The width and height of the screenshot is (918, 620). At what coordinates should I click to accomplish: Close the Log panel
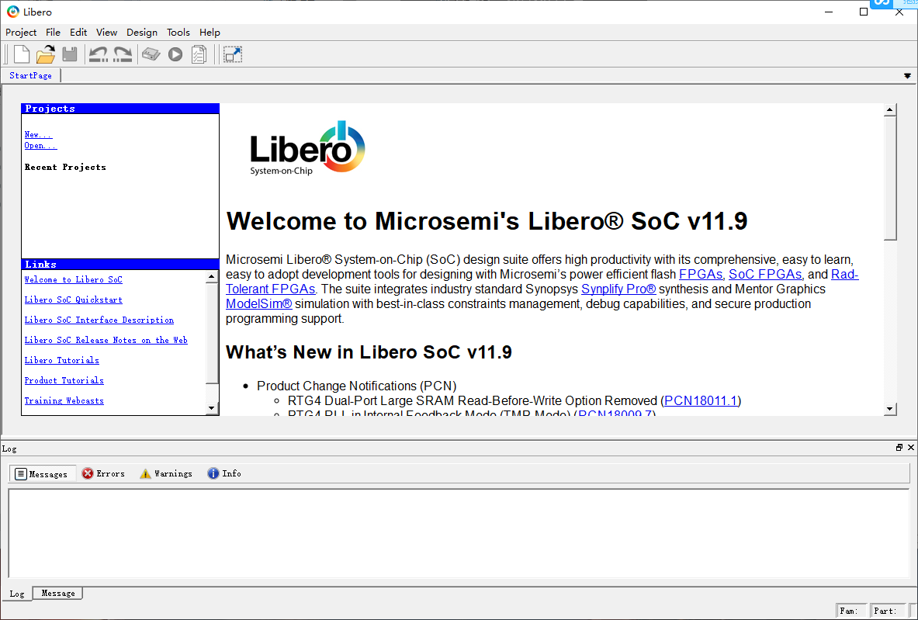coord(911,447)
